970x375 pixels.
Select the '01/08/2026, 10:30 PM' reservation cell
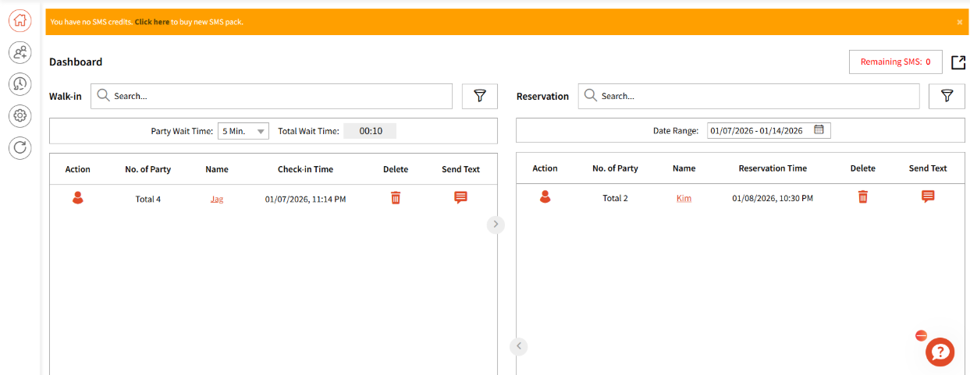click(x=773, y=198)
